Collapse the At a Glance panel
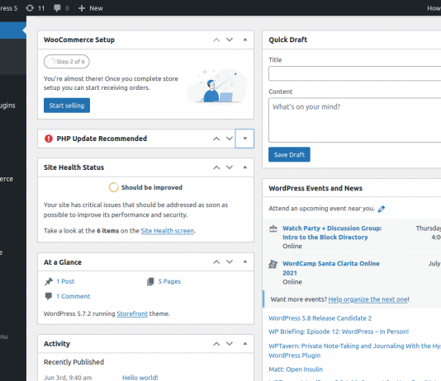Viewport: 441px width, 381px height. click(x=245, y=261)
